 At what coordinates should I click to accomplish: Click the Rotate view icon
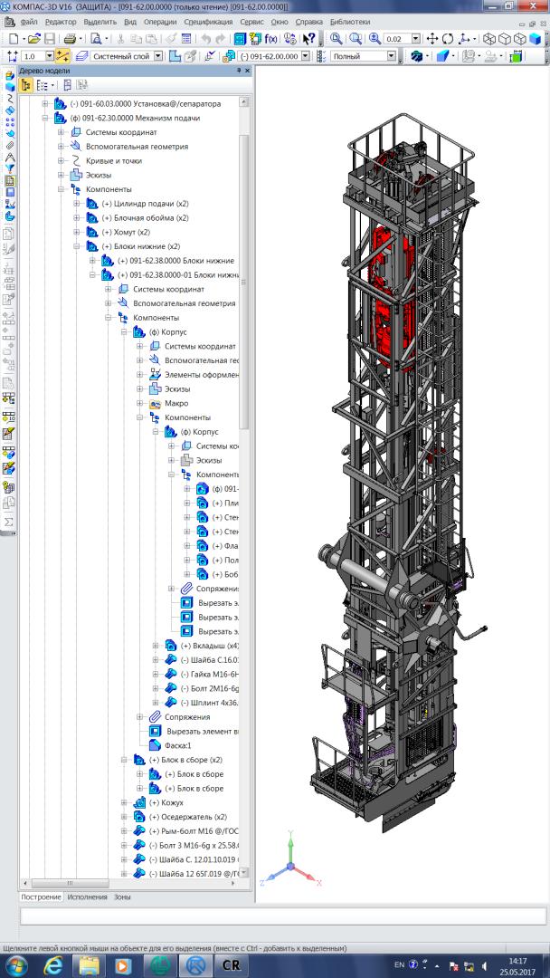tap(450, 39)
